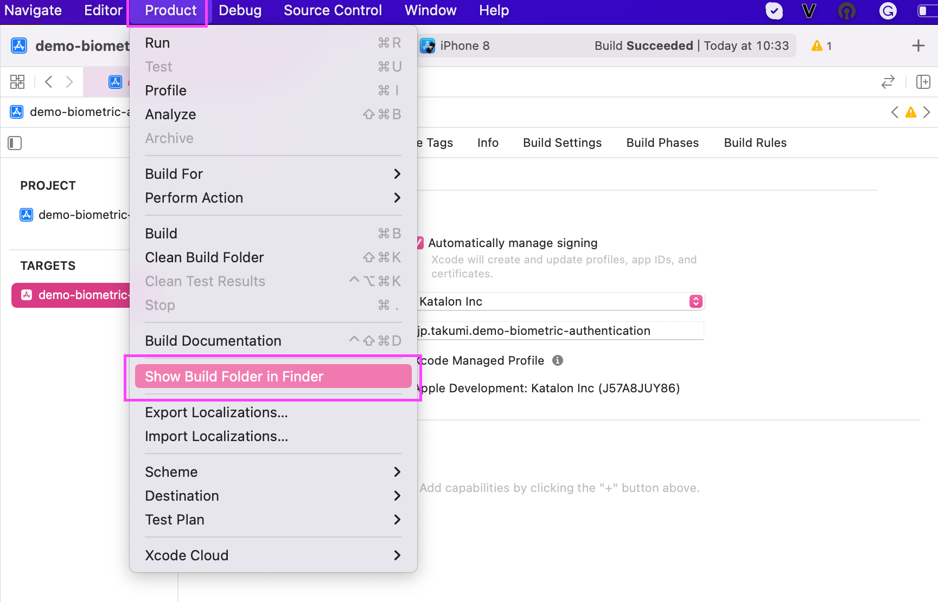Click the info icon beside Xcode Managed Profile

pyautogui.click(x=557, y=360)
